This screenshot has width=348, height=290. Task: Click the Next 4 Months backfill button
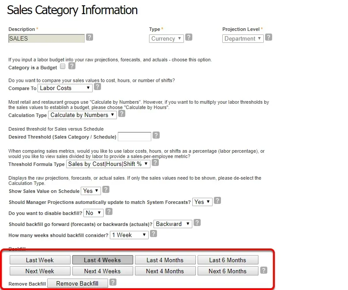(165, 271)
